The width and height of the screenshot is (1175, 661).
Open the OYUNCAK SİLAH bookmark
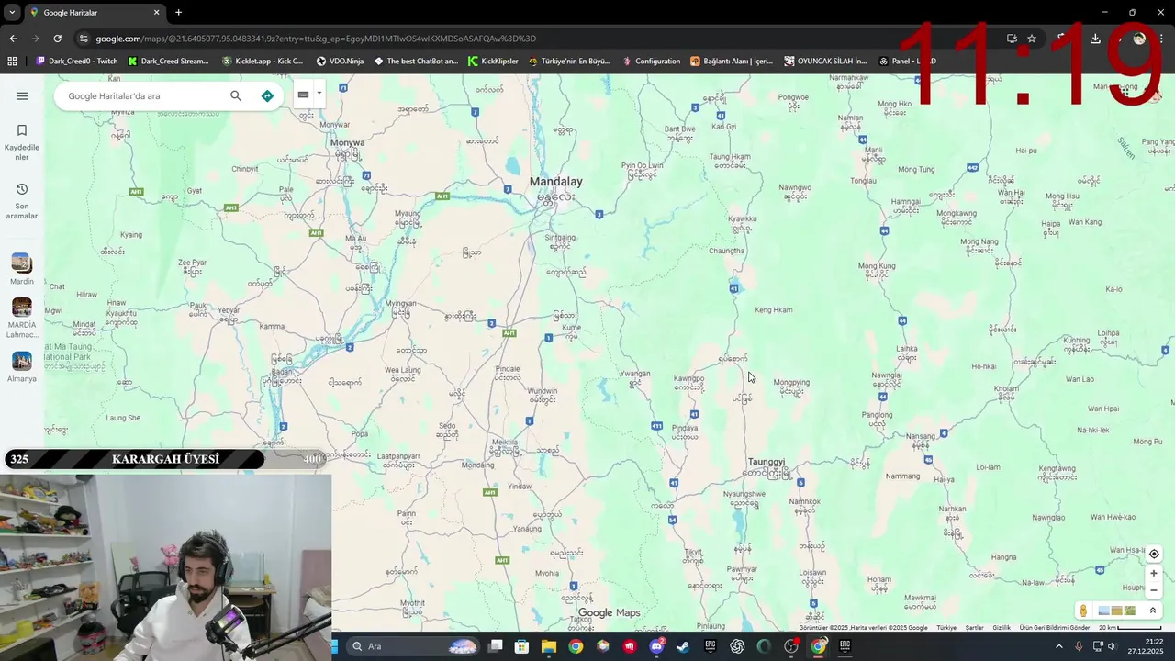click(825, 62)
